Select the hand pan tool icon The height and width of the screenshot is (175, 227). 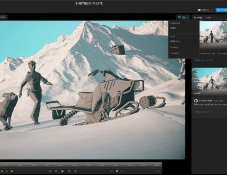[12, 171]
